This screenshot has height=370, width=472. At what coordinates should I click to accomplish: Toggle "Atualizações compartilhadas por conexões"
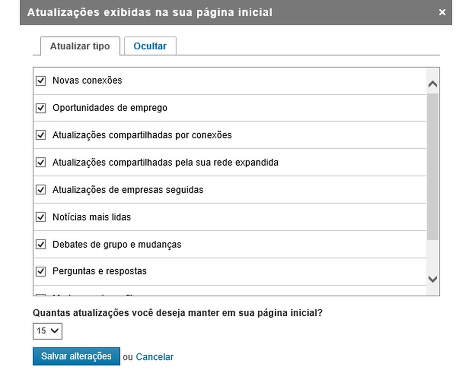pyautogui.click(x=41, y=135)
